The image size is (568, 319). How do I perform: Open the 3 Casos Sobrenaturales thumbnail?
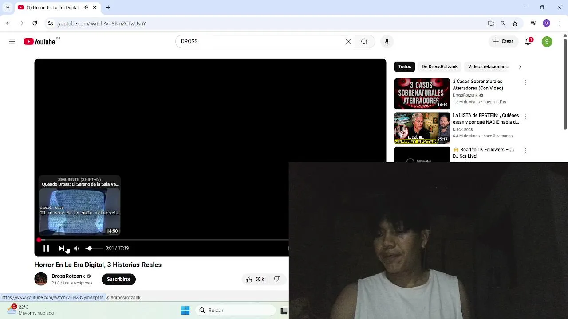(x=422, y=94)
